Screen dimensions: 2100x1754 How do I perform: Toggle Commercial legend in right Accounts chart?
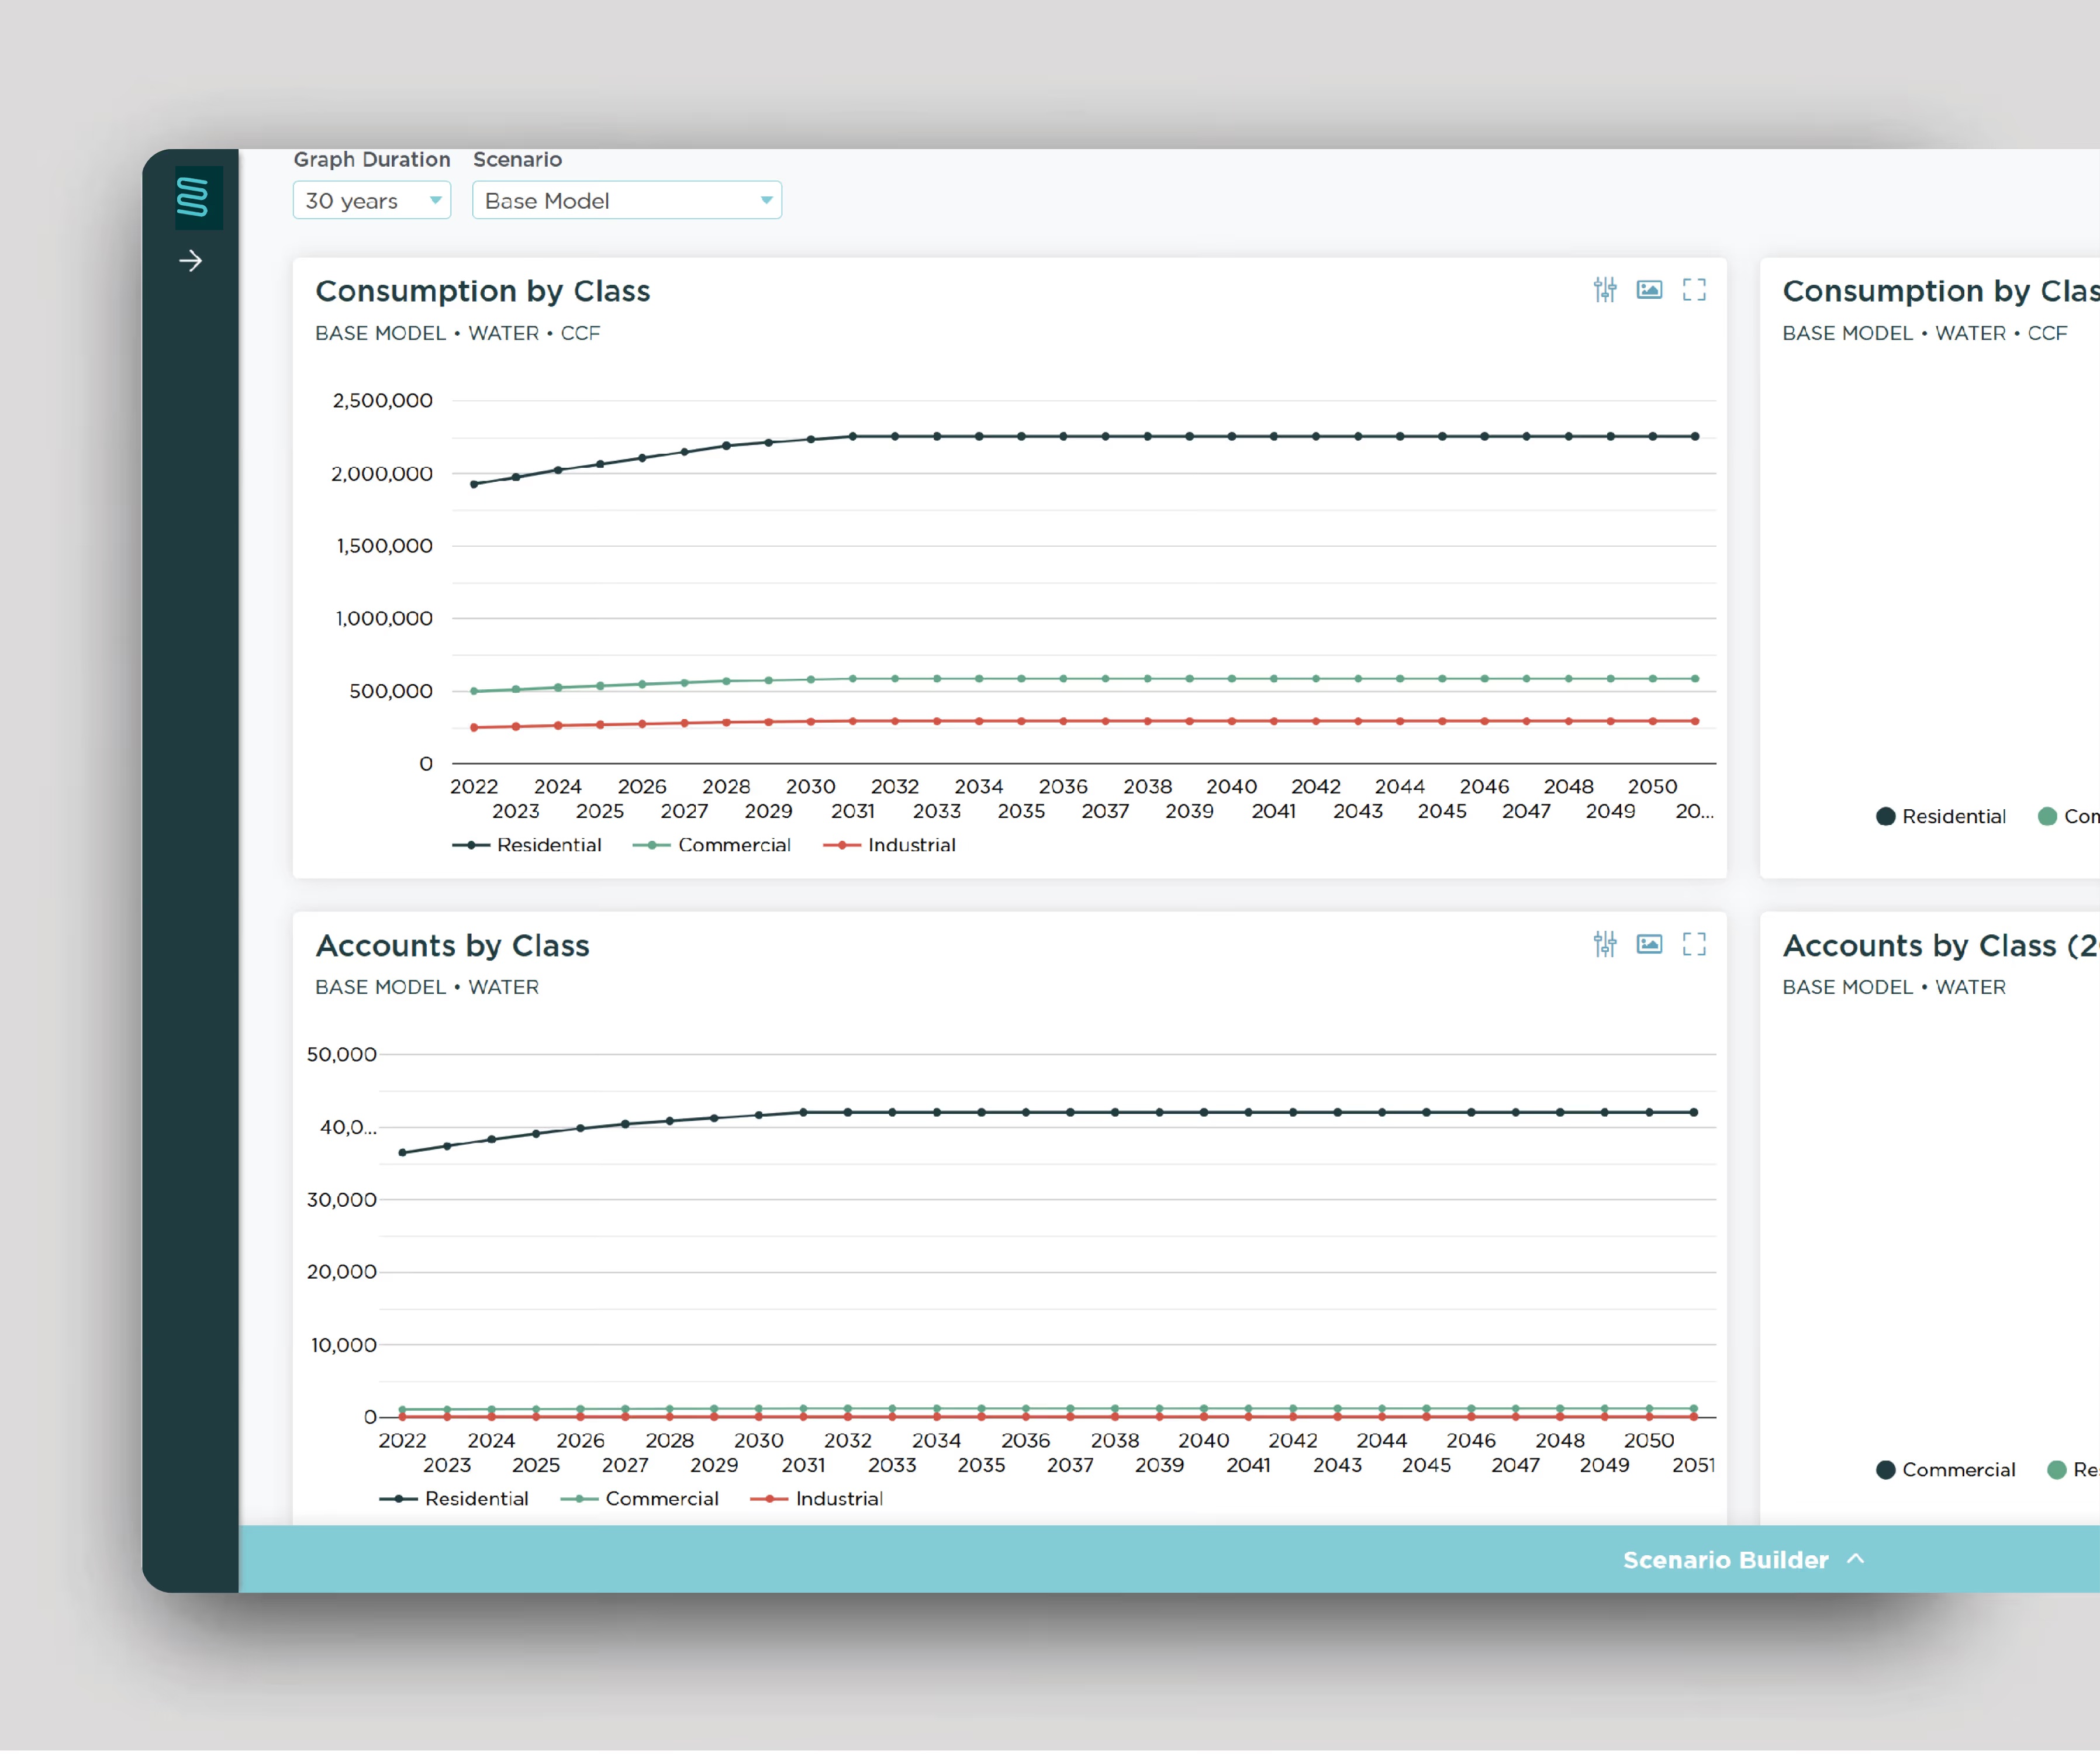coord(1946,1470)
